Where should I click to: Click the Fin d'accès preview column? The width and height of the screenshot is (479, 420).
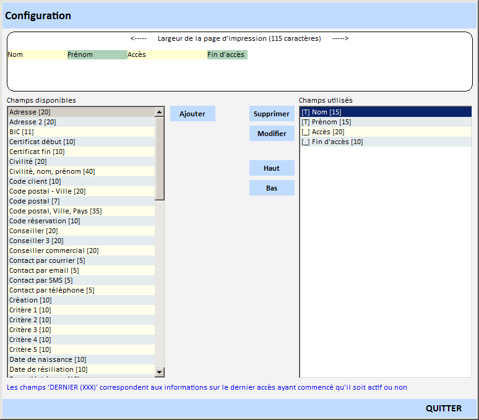(227, 54)
